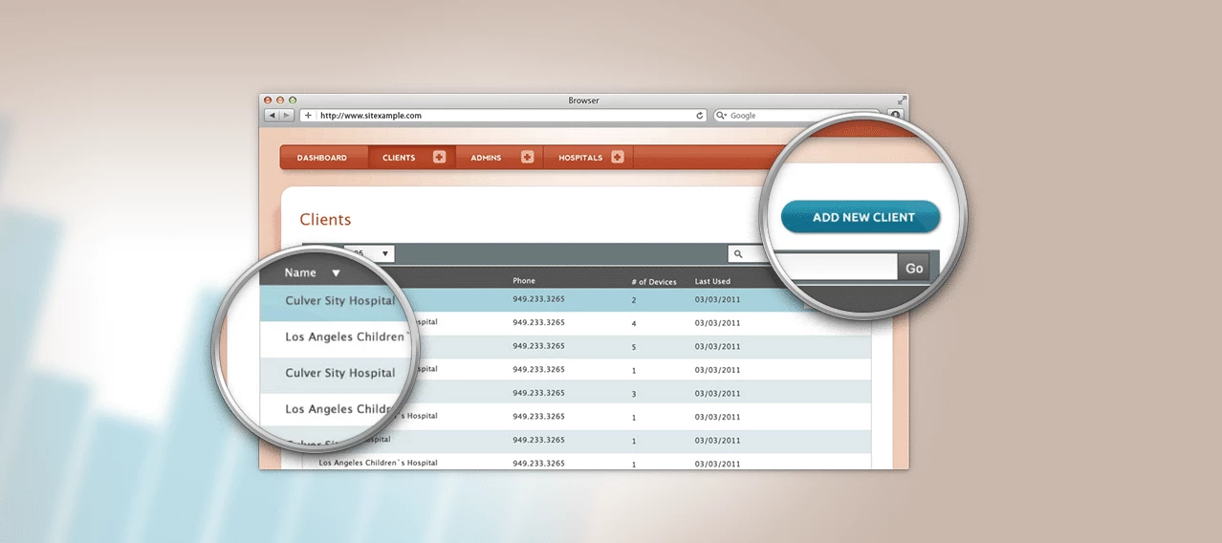Click the add bookmark plus button
The width and height of the screenshot is (1222, 543).
point(308,116)
